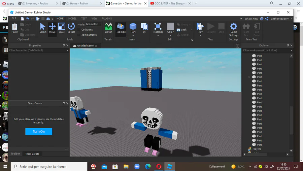The image size is (303, 171).
Task: Open the Filter workspace dropdown arrow
Action: tap(292, 50)
